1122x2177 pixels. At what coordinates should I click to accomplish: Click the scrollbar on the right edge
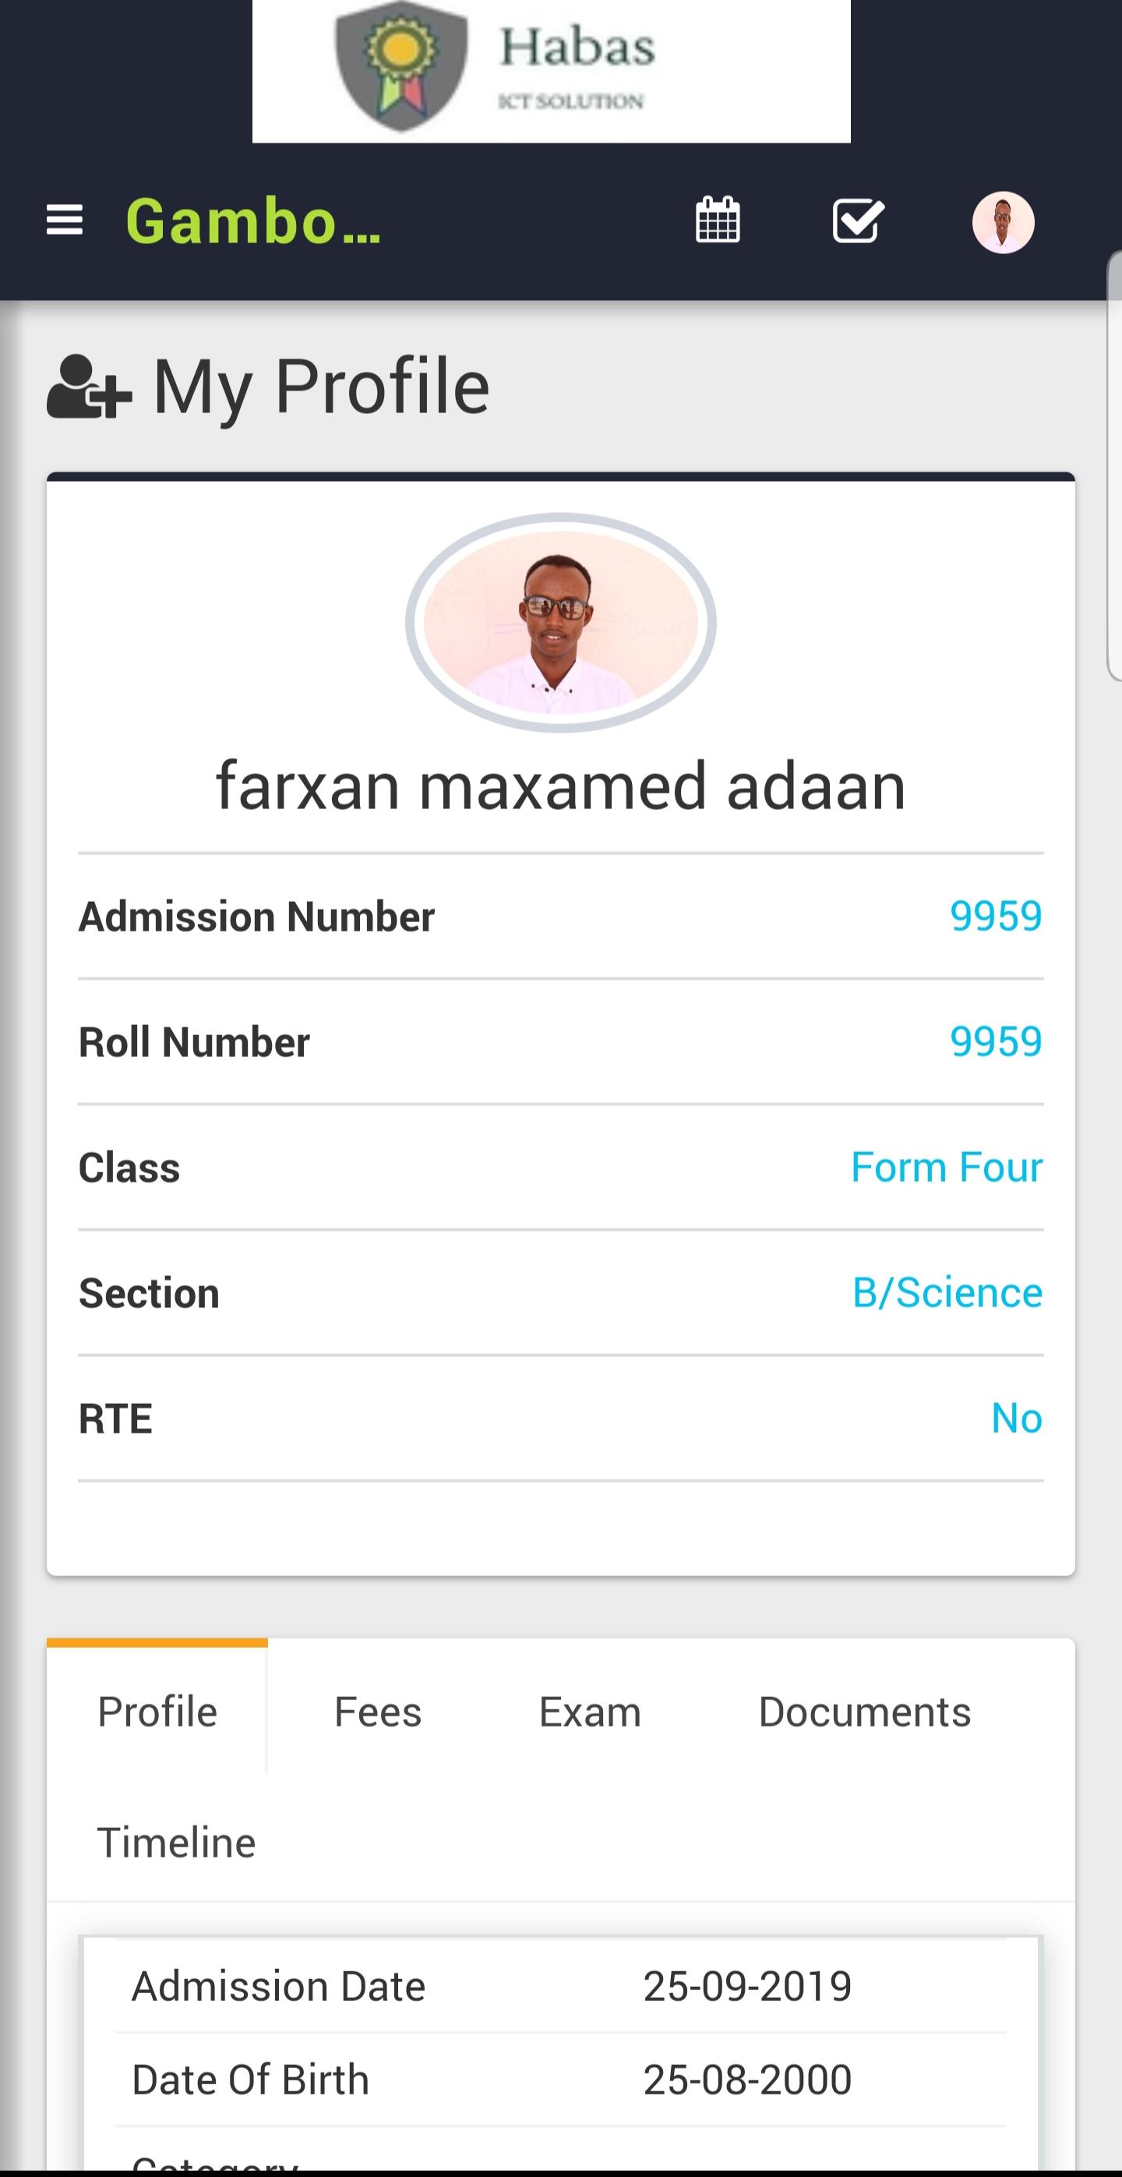(1113, 473)
